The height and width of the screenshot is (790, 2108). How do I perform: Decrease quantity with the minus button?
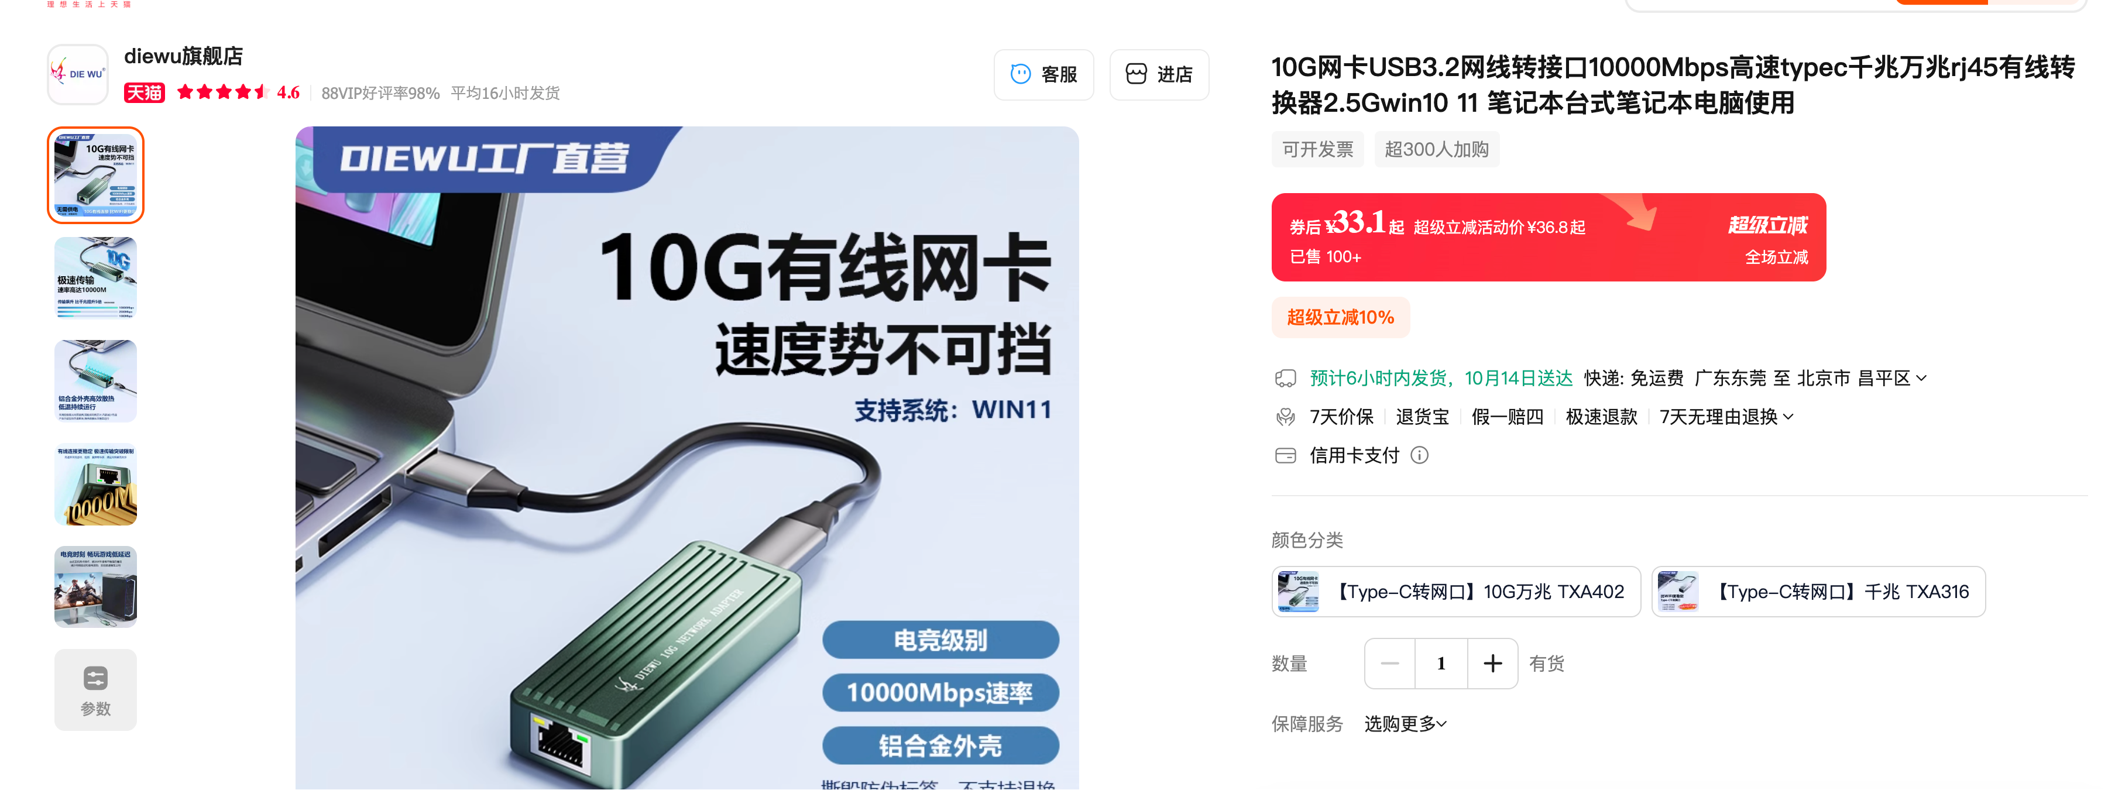point(1389,663)
